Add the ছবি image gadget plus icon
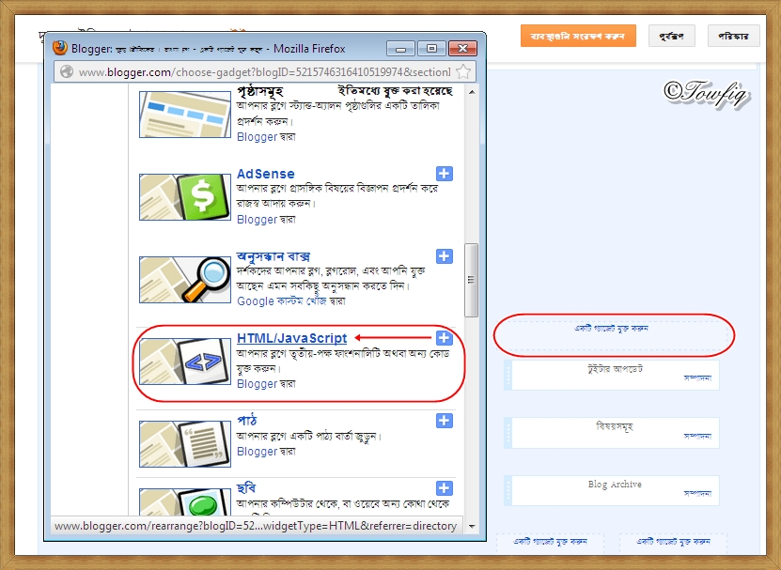This screenshot has width=781, height=570. tap(445, 488)
